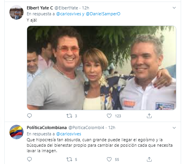Open the 12h timestamp on Elbert's tweet

86,8
